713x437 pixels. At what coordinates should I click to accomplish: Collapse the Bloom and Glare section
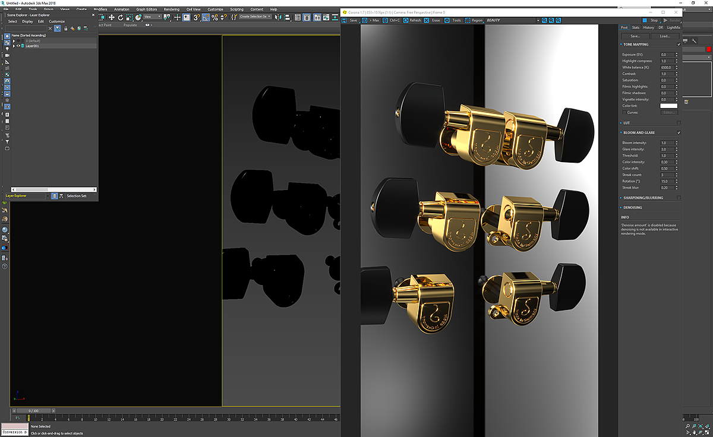tap(621, 132)
